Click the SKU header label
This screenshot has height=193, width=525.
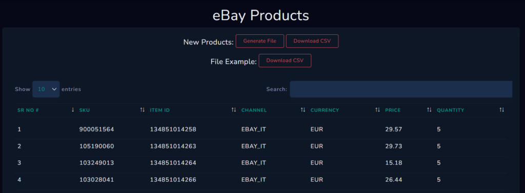[x=85, y=110]
